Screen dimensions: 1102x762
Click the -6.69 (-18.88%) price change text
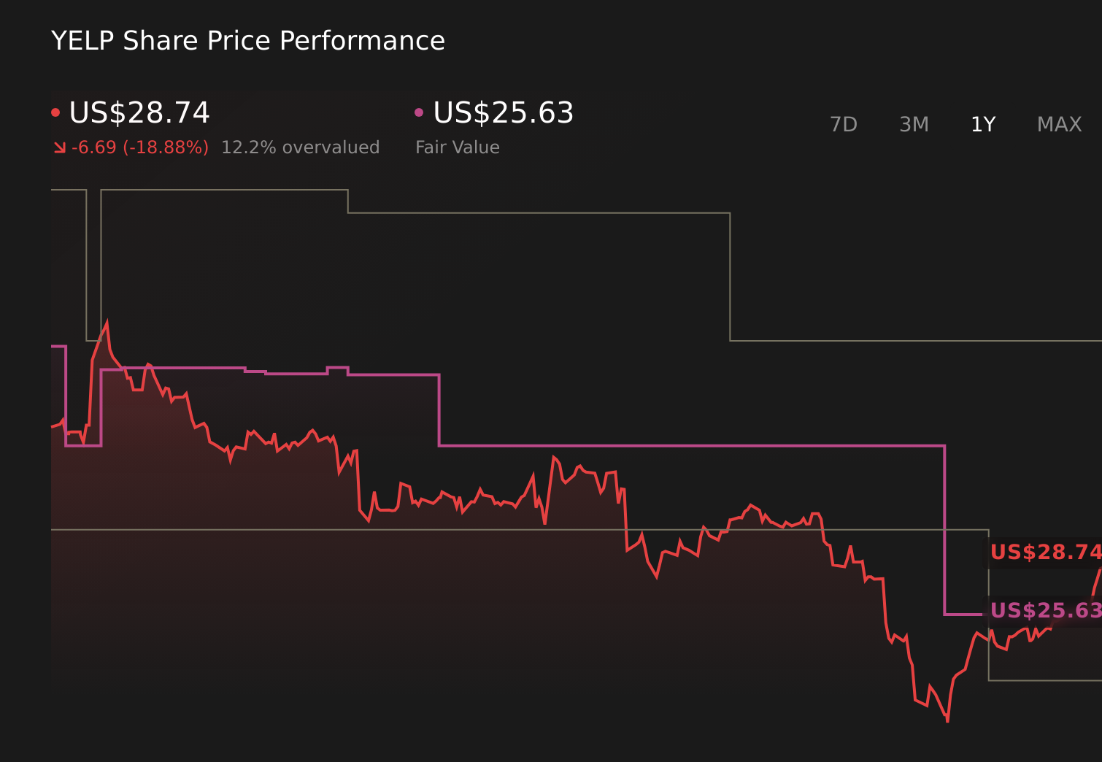140,147
